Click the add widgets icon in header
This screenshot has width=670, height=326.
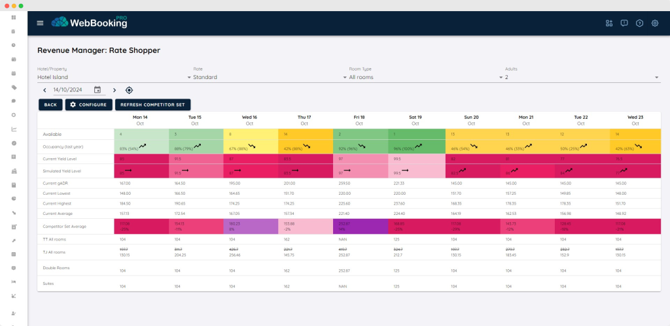[x=609, y=23]
